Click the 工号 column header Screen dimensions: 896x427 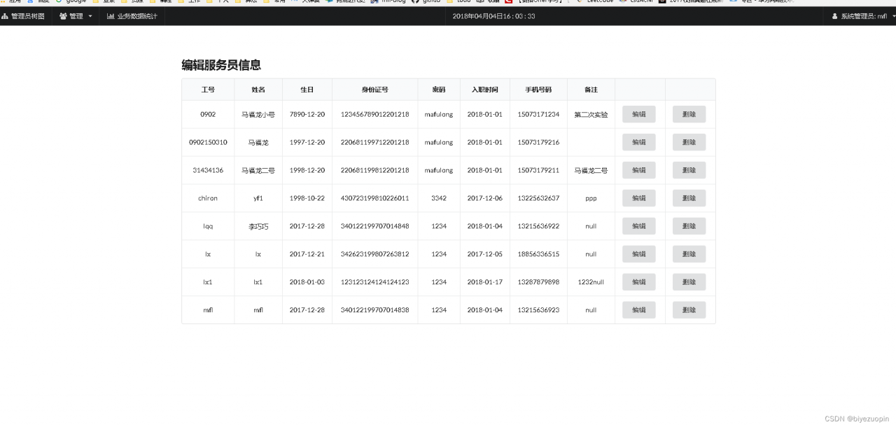click(x=208, y=90)
